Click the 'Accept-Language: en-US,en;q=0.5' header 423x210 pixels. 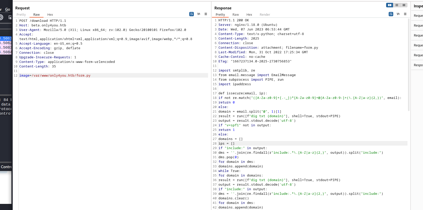51,44
